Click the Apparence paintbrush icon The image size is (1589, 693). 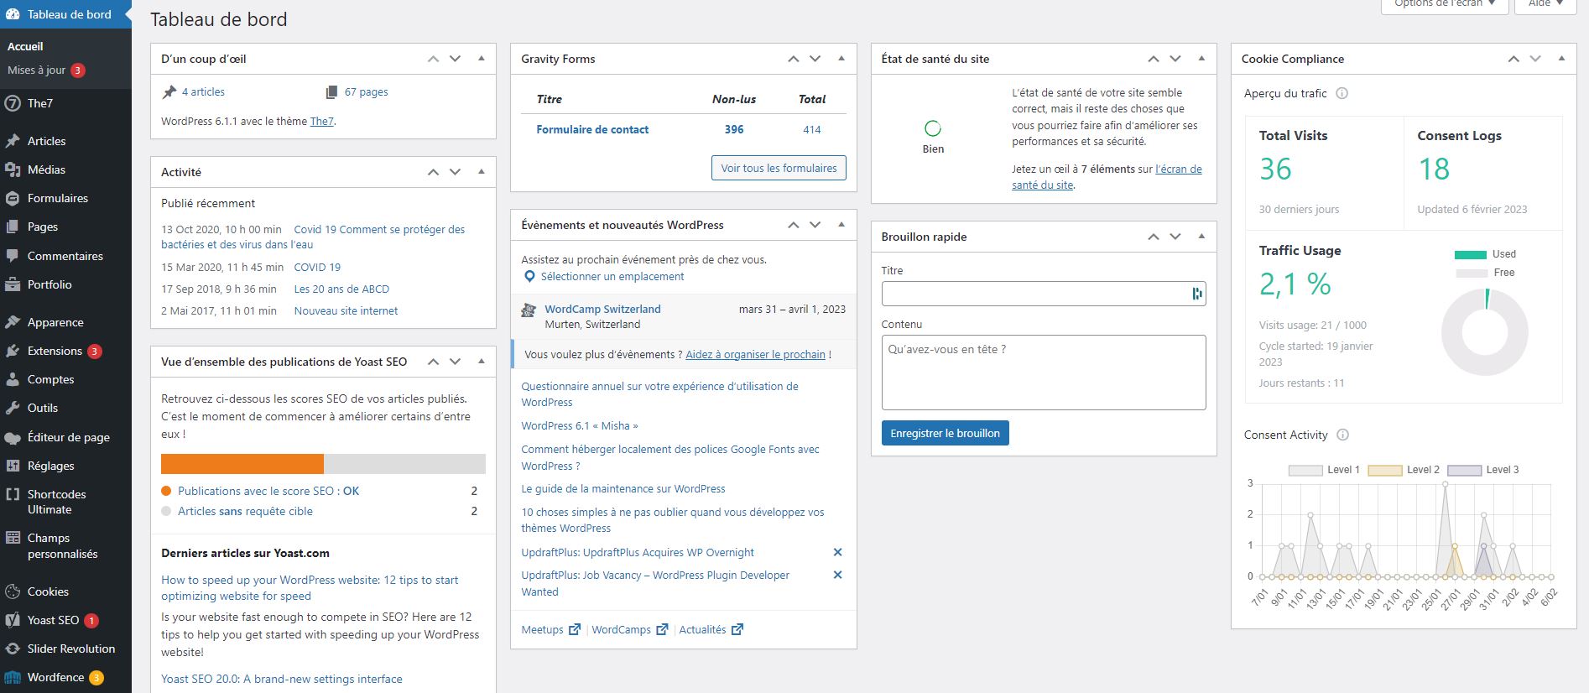[13, 322]
